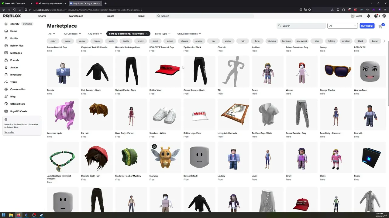
Task: Click the top Roblox search bar
Action: pos(205,16)
